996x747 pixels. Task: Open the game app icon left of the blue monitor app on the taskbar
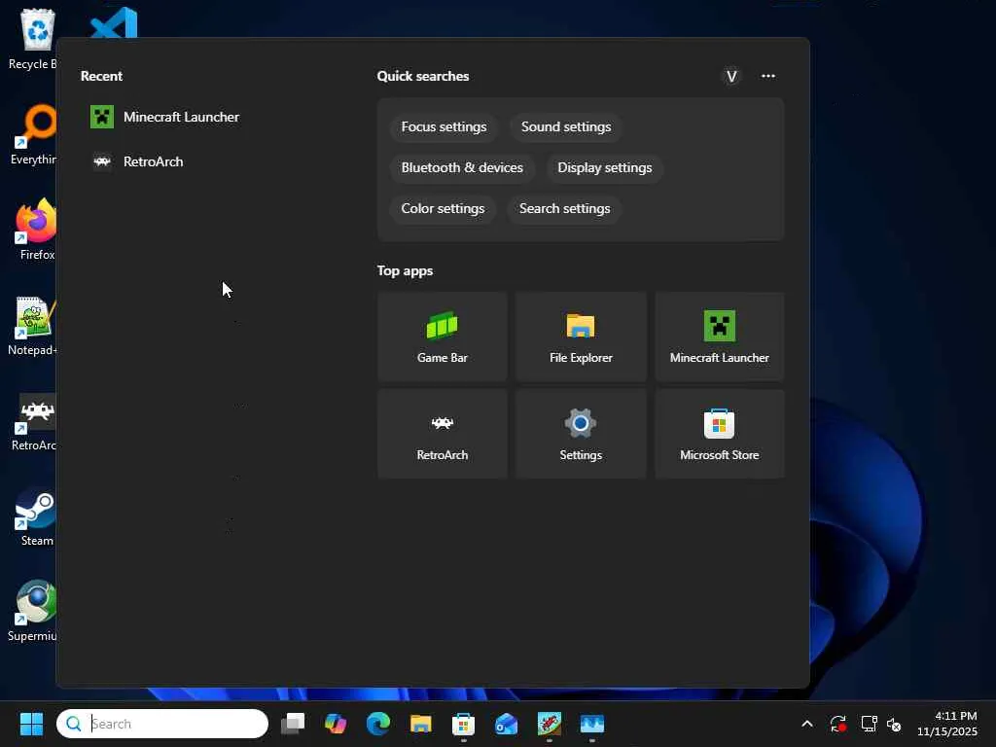[549, 724]
